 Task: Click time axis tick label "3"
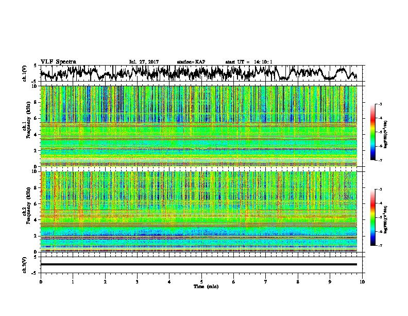tap(137, 282)
